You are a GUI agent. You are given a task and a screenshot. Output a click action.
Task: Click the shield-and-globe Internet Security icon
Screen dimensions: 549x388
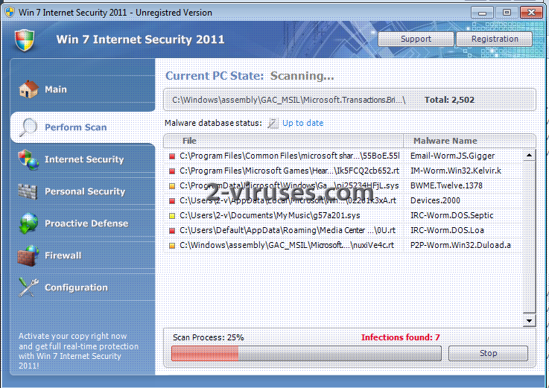28,159
